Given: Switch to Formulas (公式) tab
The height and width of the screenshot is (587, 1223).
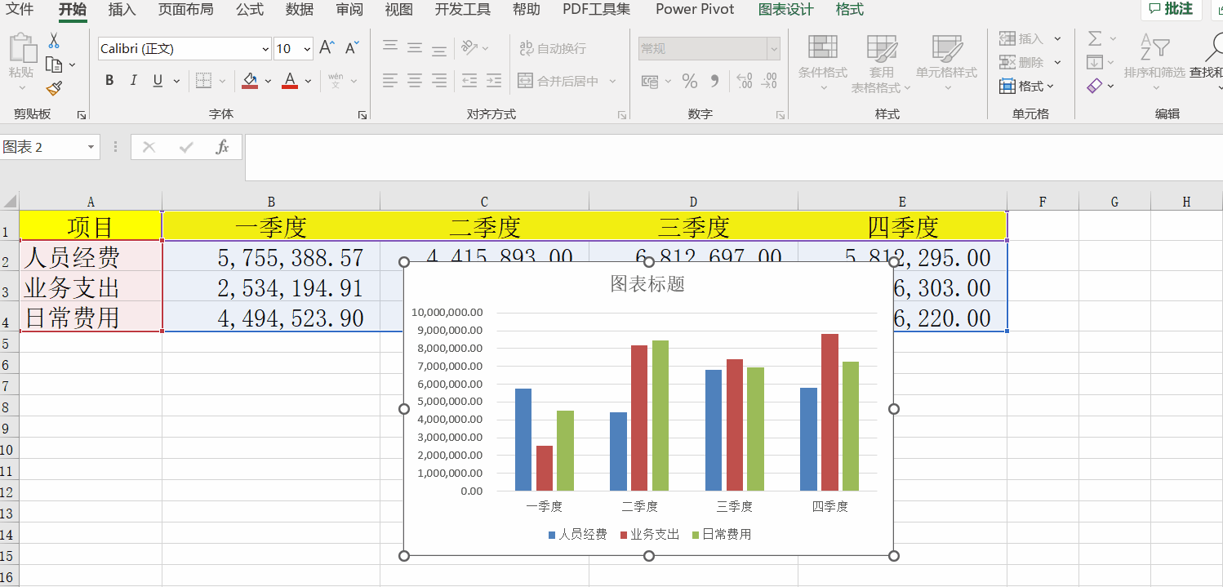Looking at the screenshot, I should 250,10.
